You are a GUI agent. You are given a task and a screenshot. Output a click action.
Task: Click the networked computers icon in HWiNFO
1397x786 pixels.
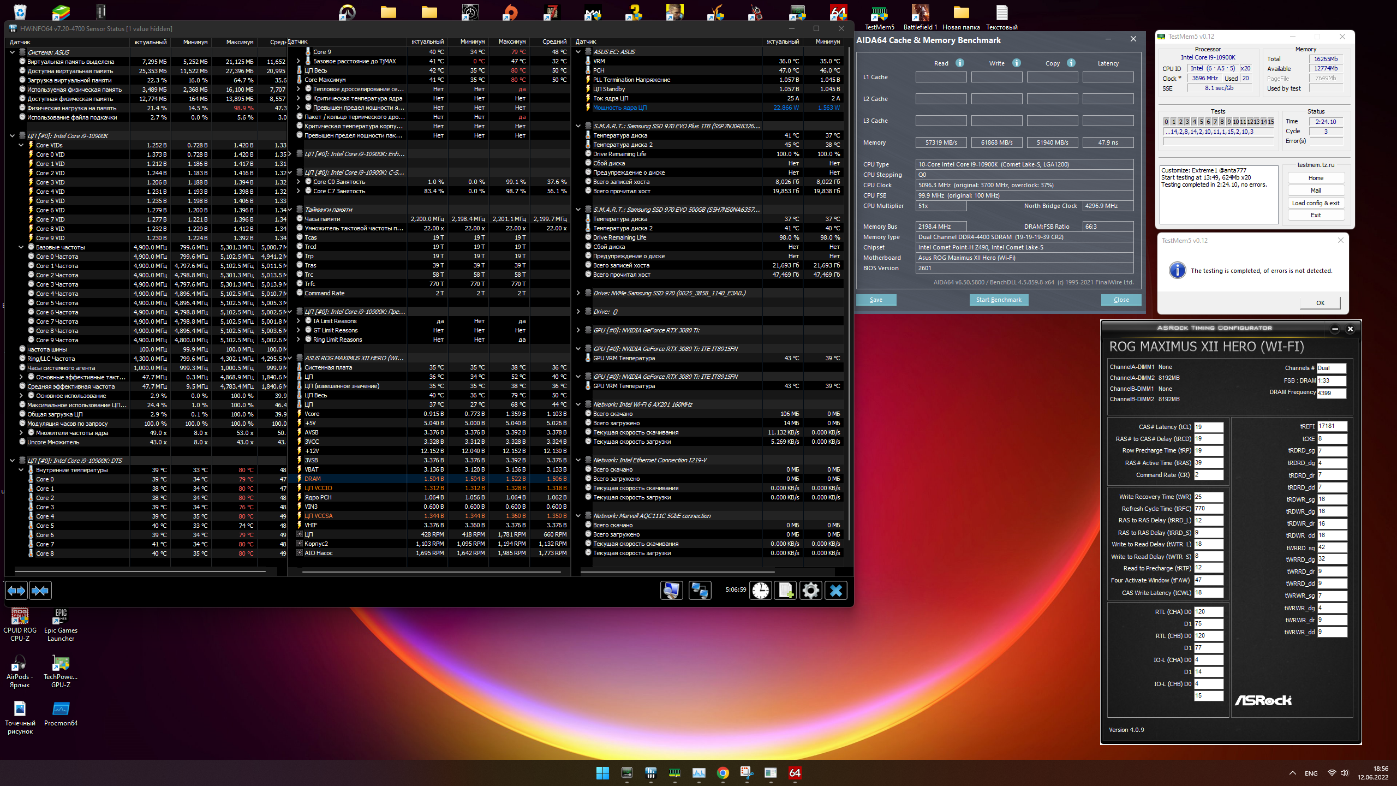pos(700,590)
